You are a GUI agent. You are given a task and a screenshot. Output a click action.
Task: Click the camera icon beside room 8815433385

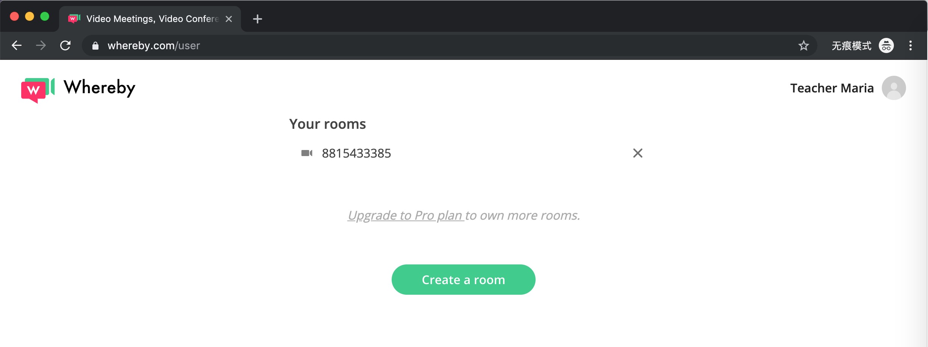306,153
